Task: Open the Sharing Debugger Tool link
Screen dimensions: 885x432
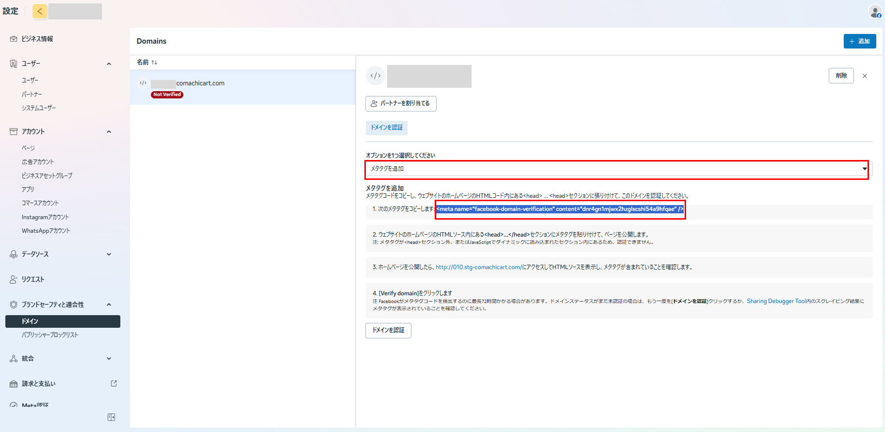Action: pos(776,301)
